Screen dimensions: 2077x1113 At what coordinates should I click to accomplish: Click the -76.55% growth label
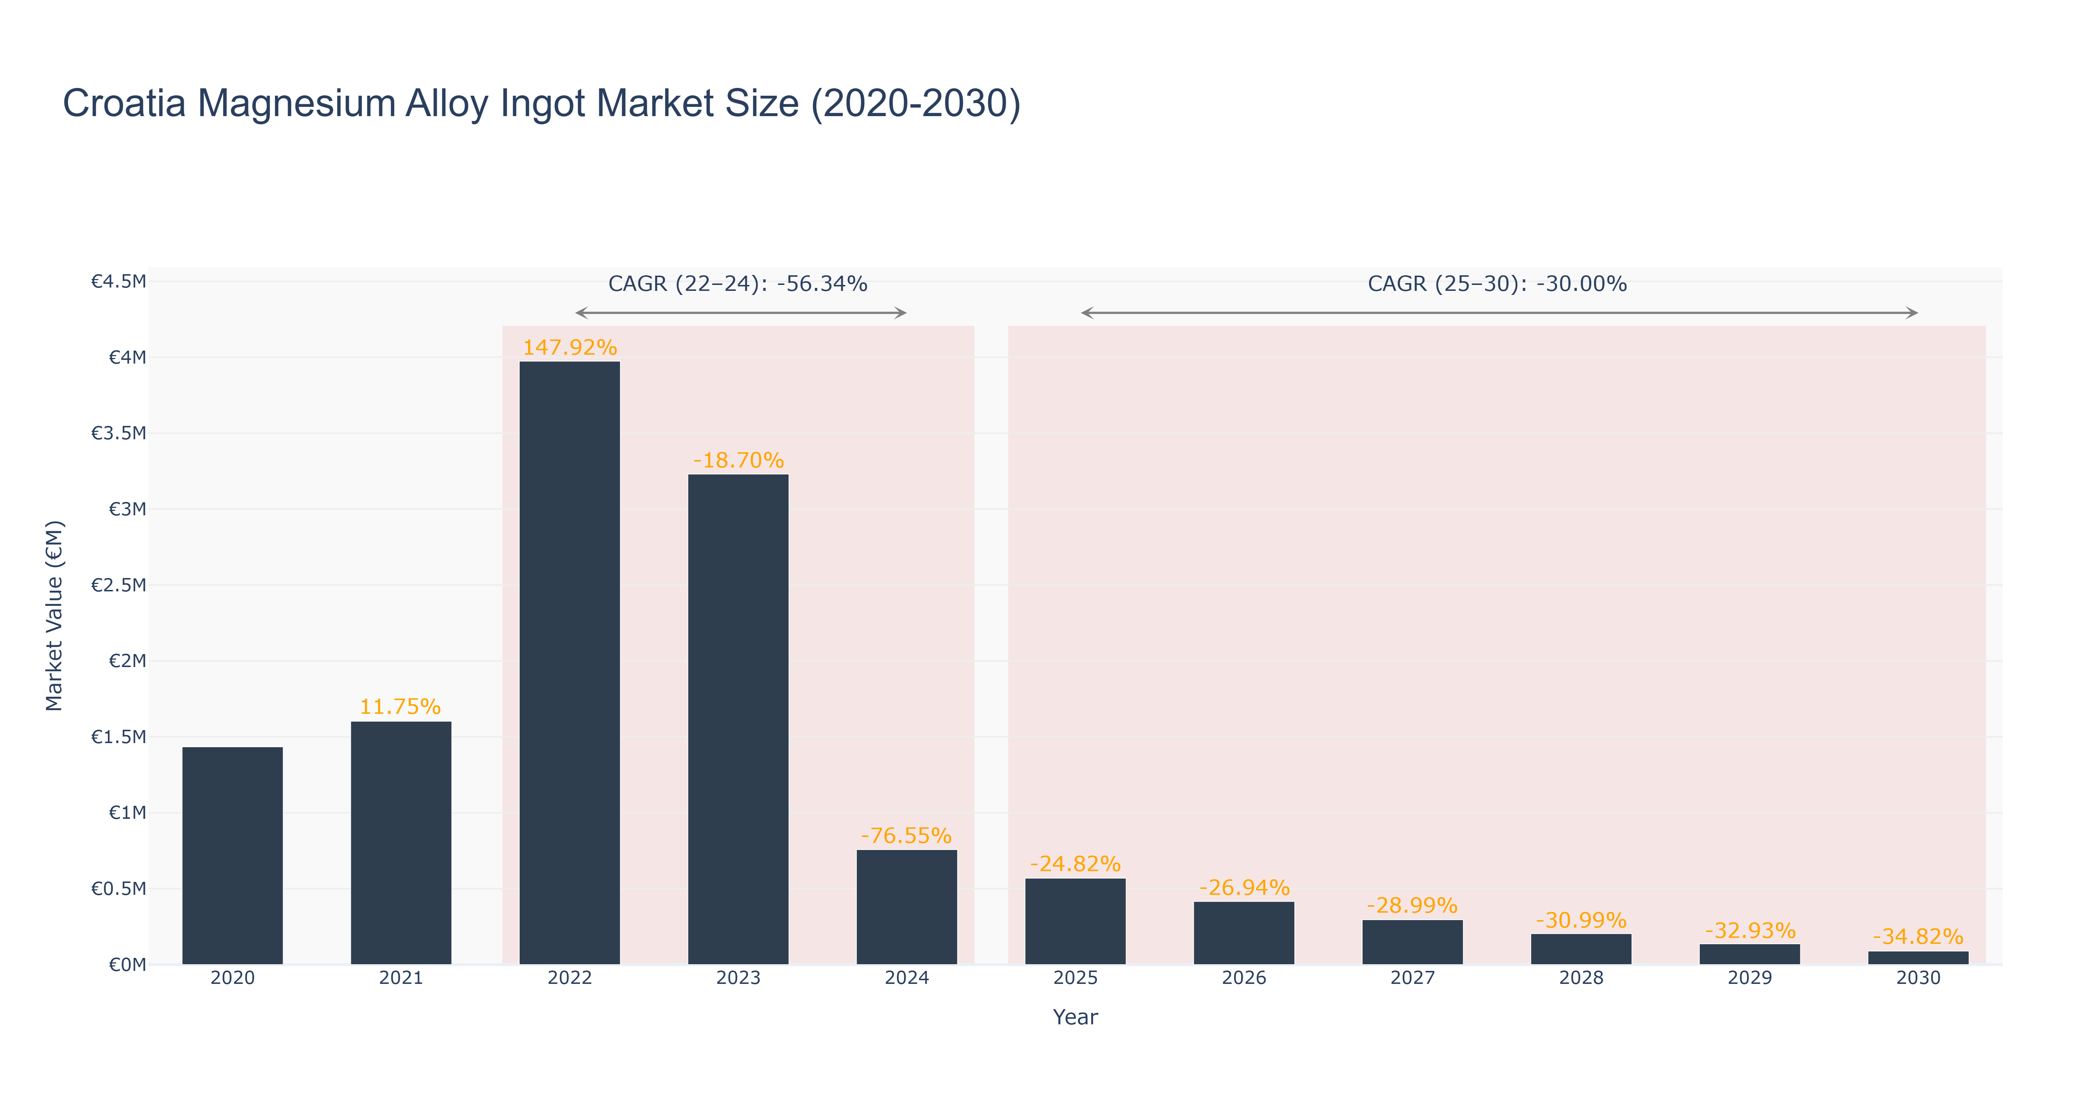coord(906,835)
